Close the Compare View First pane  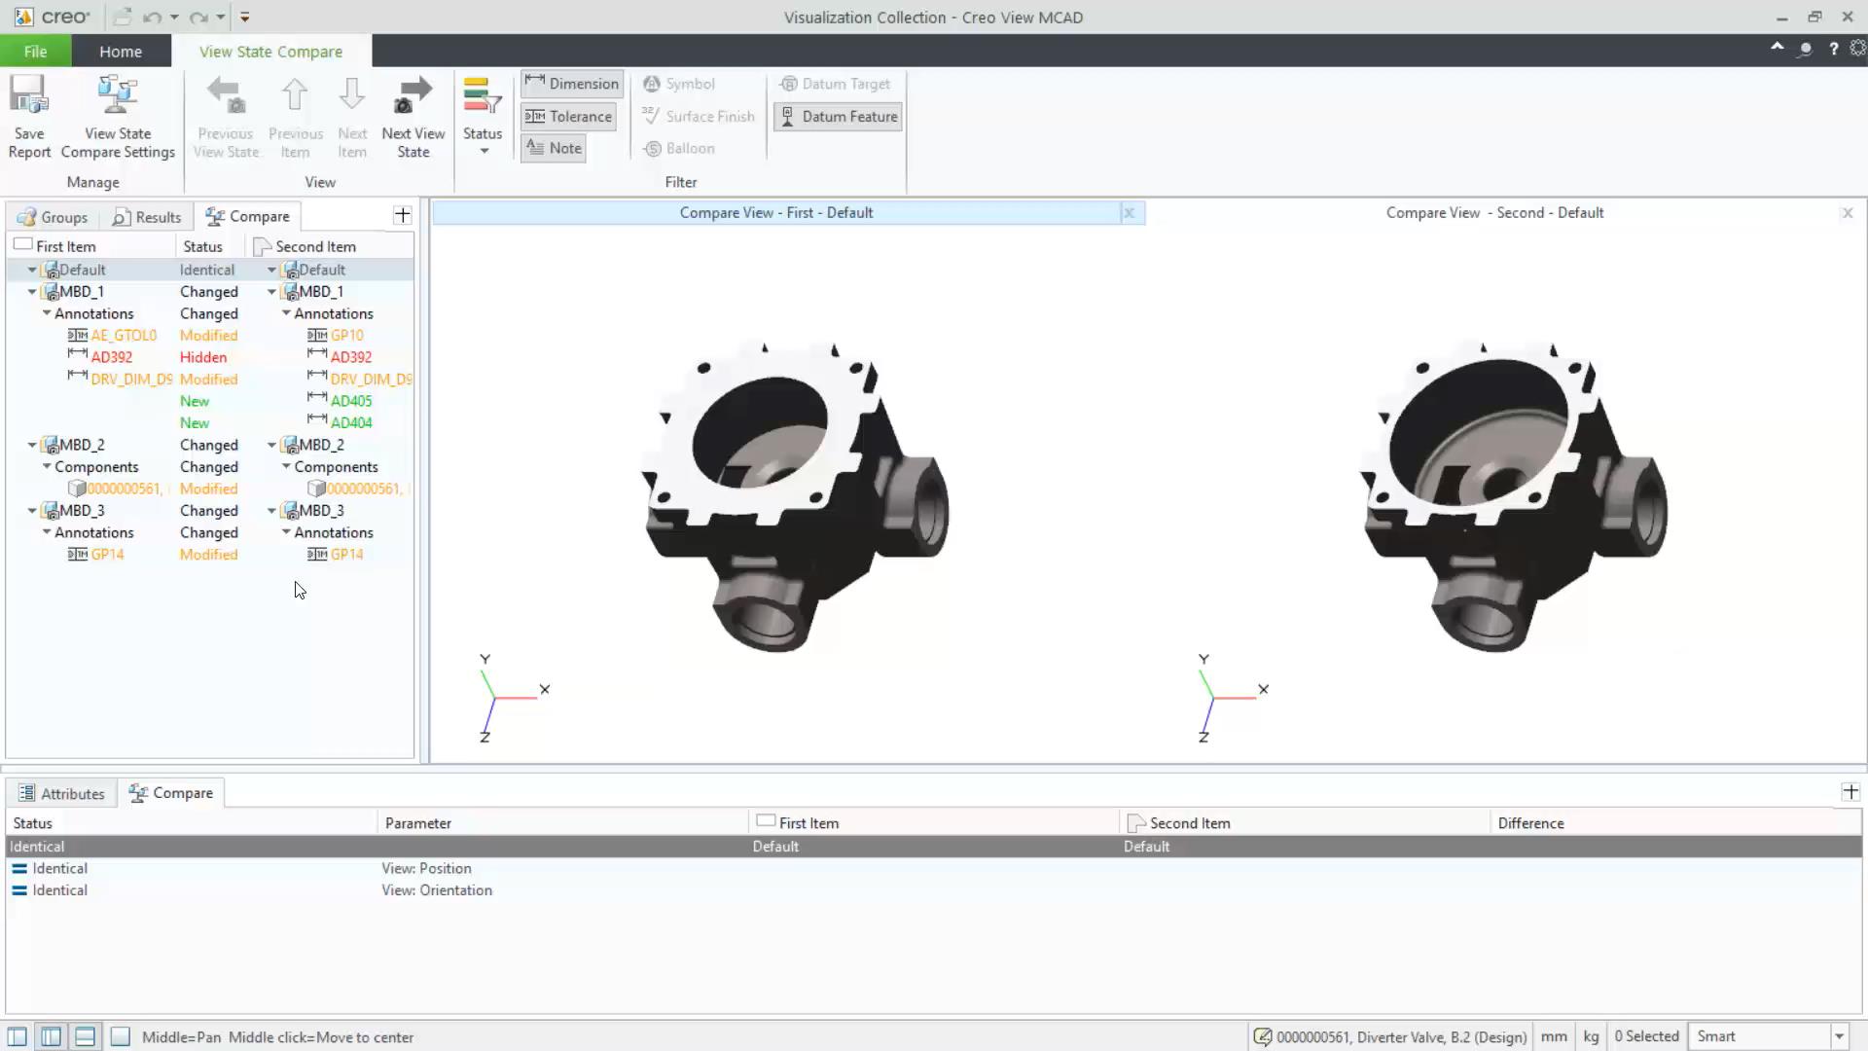point(1129,212)
